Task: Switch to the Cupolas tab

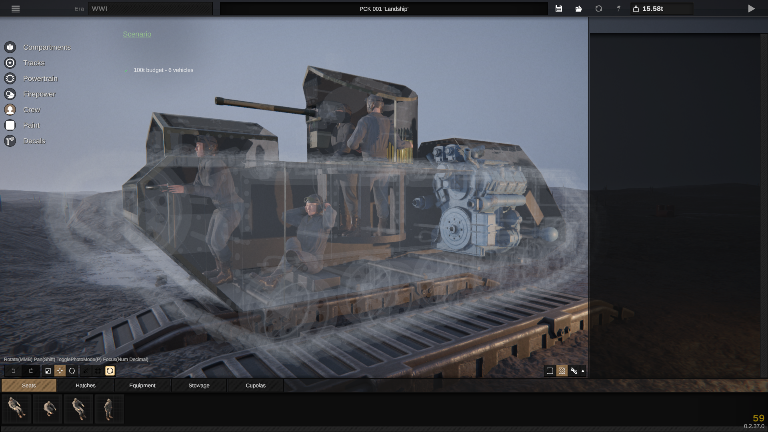Action: [256, 386]
